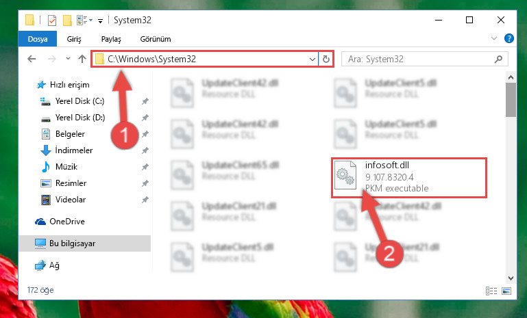
Task: Expand the address bar history dropdown
Action: click(312, 59)
